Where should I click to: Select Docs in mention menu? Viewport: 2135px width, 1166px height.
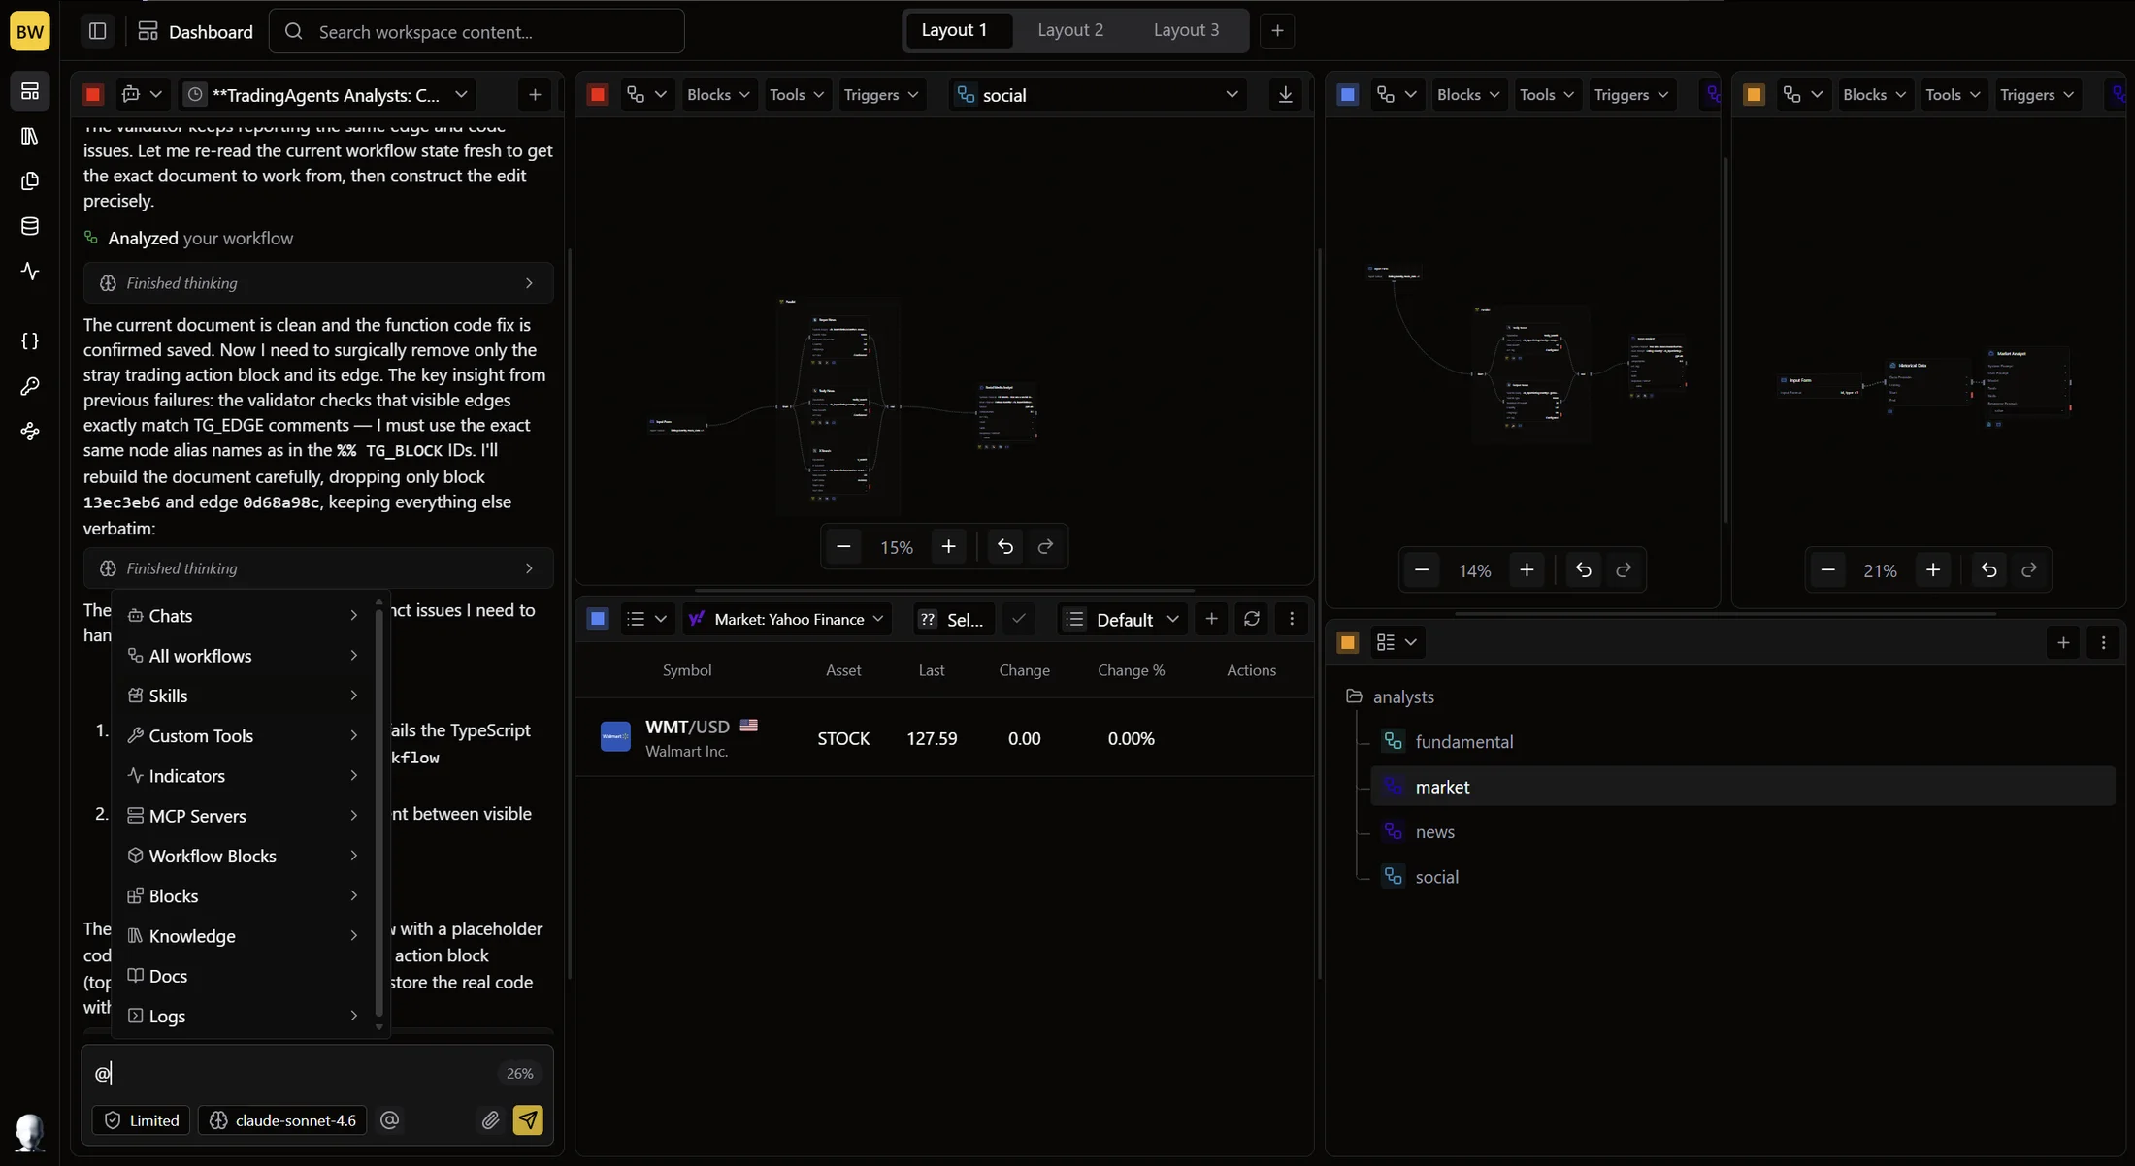244,976
